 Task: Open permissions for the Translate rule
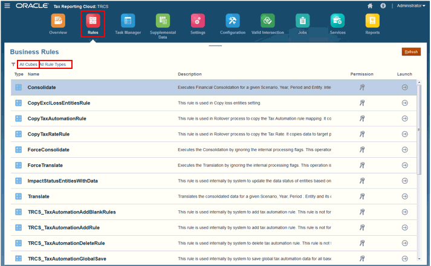(x=362, y=196)
